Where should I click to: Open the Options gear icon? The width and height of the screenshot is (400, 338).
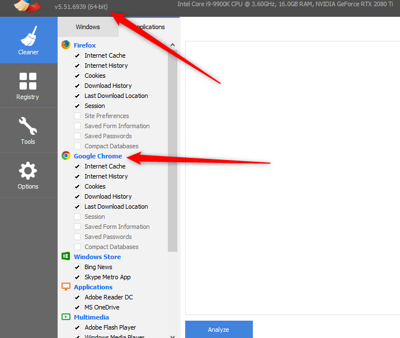(28, 171)
